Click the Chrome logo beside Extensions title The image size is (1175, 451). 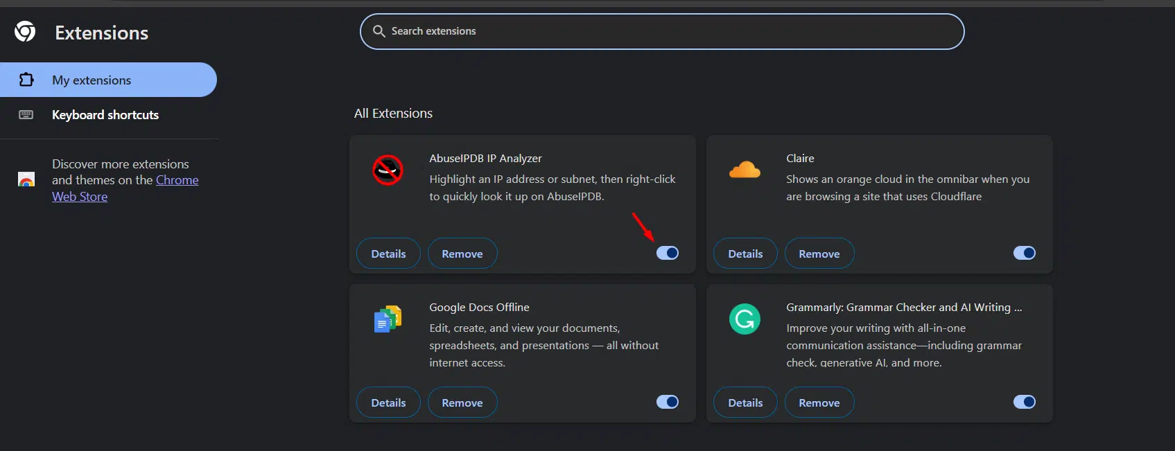[25, 31]
